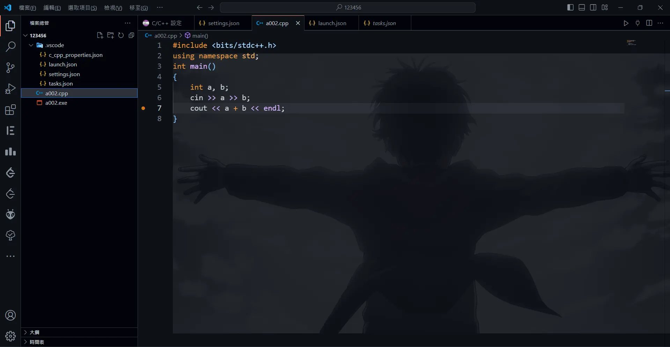Screen dimensions: 670x347
Task: Collapse the .vscode folder
Action: coord(31,45)
